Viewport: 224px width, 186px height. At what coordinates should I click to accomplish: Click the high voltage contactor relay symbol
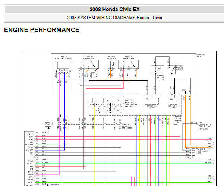click(88, 64)
